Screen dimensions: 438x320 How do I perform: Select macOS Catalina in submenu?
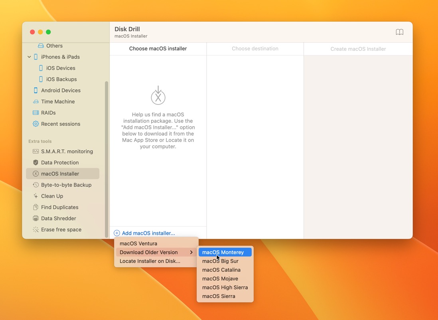tap(225, 270)
